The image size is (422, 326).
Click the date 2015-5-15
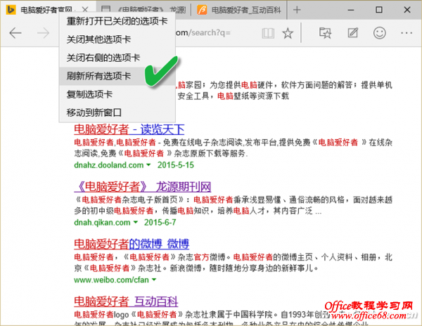tap(175, 164)
